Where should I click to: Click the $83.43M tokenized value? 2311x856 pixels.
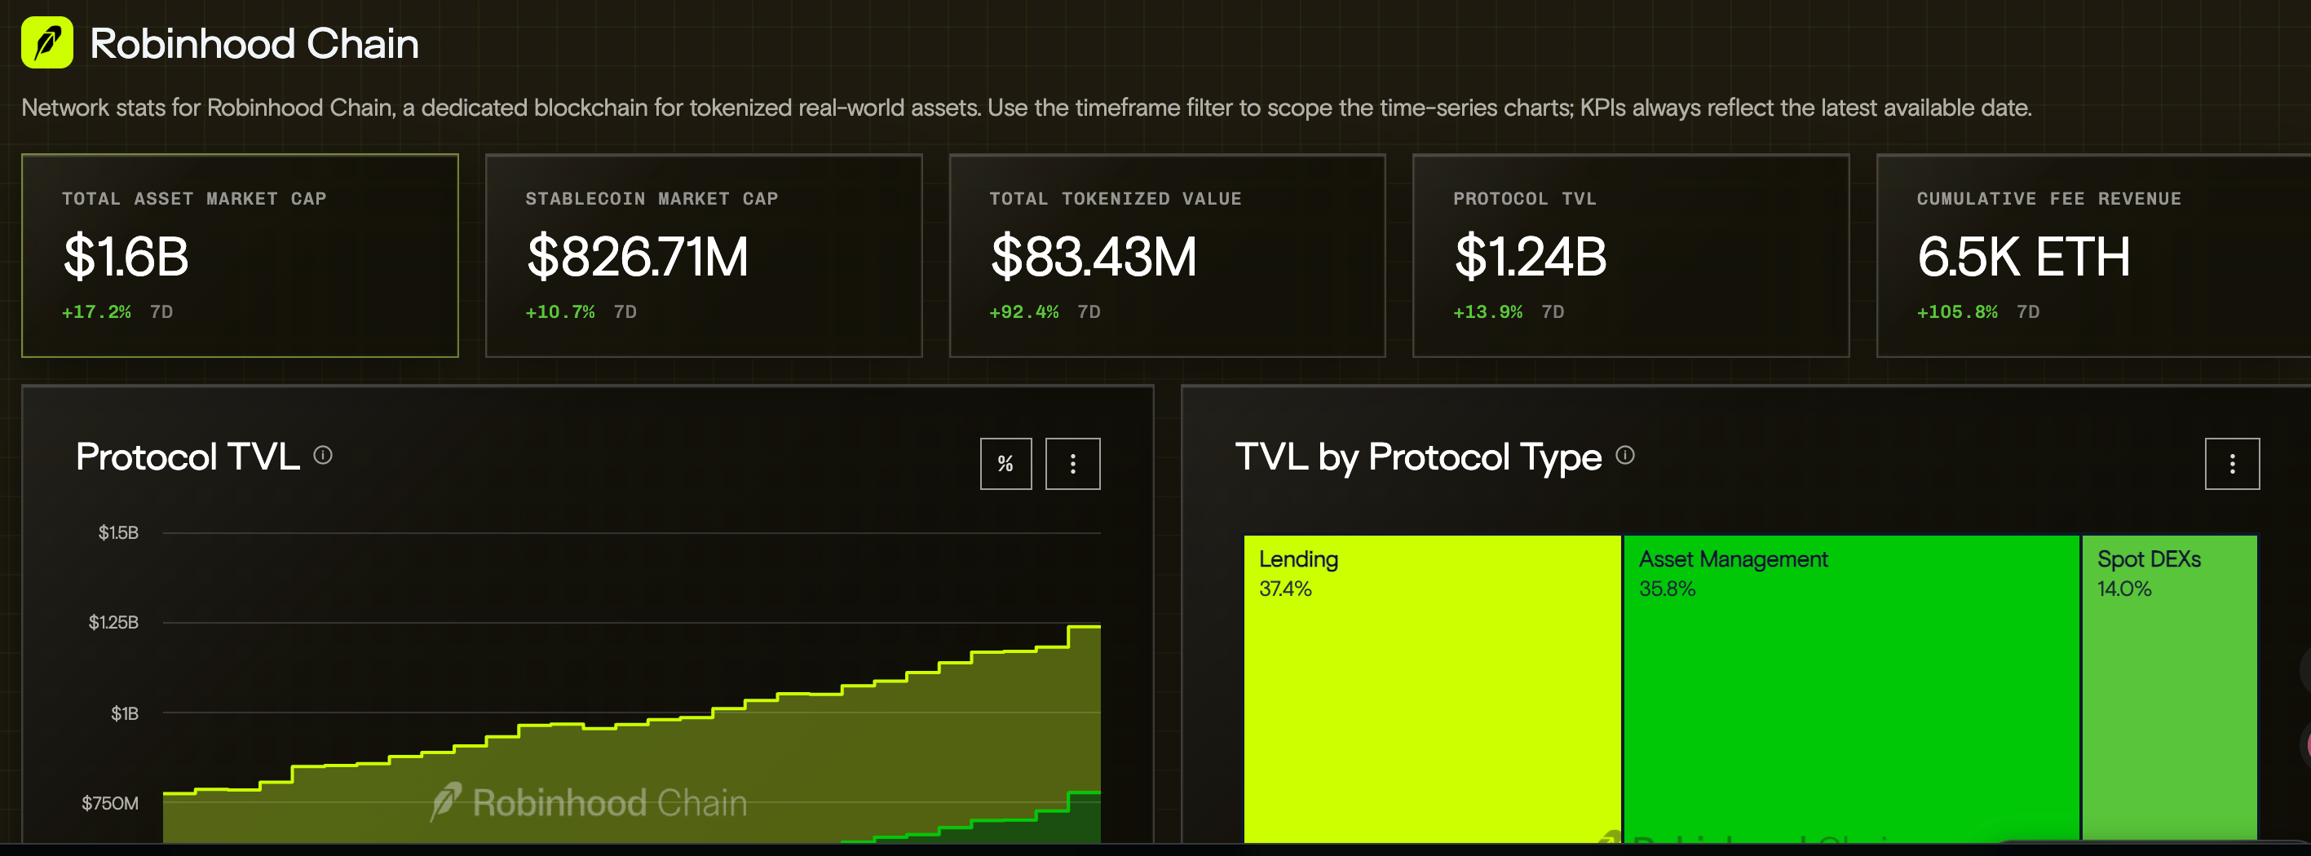(x=1094, y=257)
